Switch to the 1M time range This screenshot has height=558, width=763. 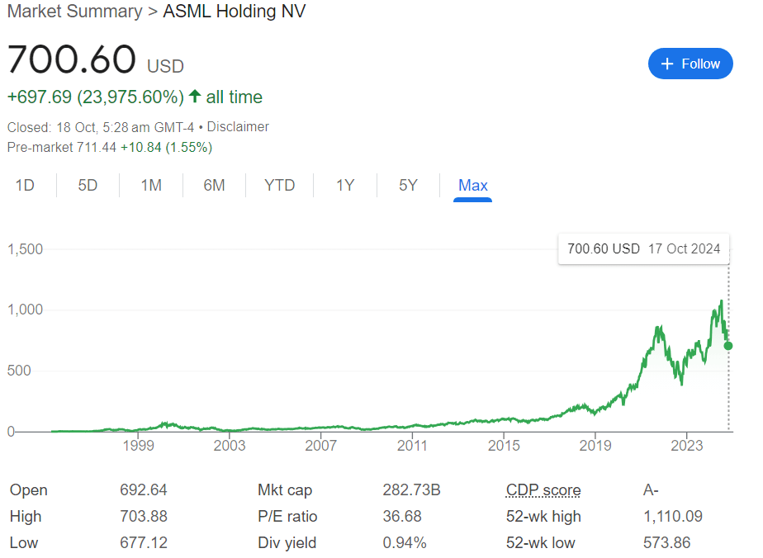pyautogui.click(x=151, y=185)
